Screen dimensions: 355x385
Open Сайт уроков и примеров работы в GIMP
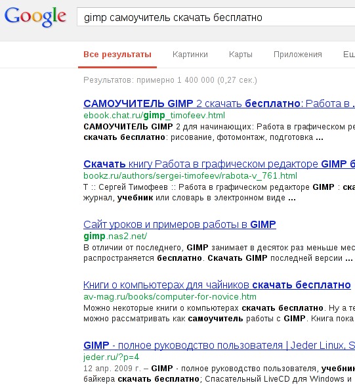180,224
